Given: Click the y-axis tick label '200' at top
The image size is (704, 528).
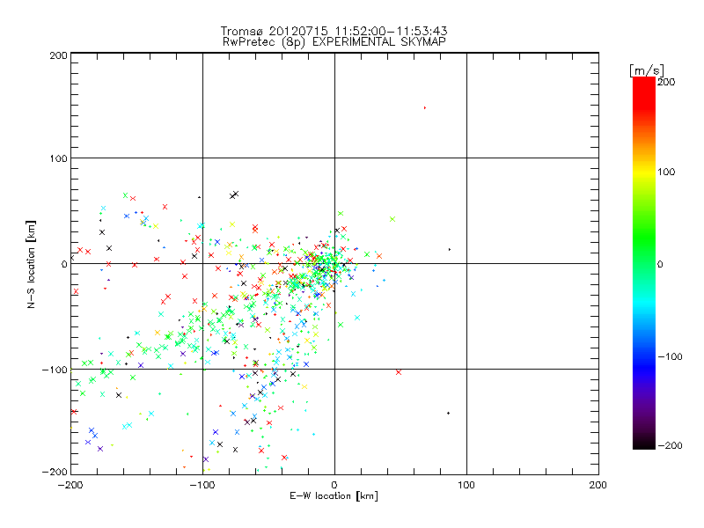Looking at the screenshot, I should [x=58, y=55].
